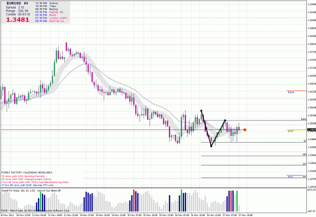316x217 pixels.
Task: Select the bottom anchor of black trendline
Action: tap(211, 146)
